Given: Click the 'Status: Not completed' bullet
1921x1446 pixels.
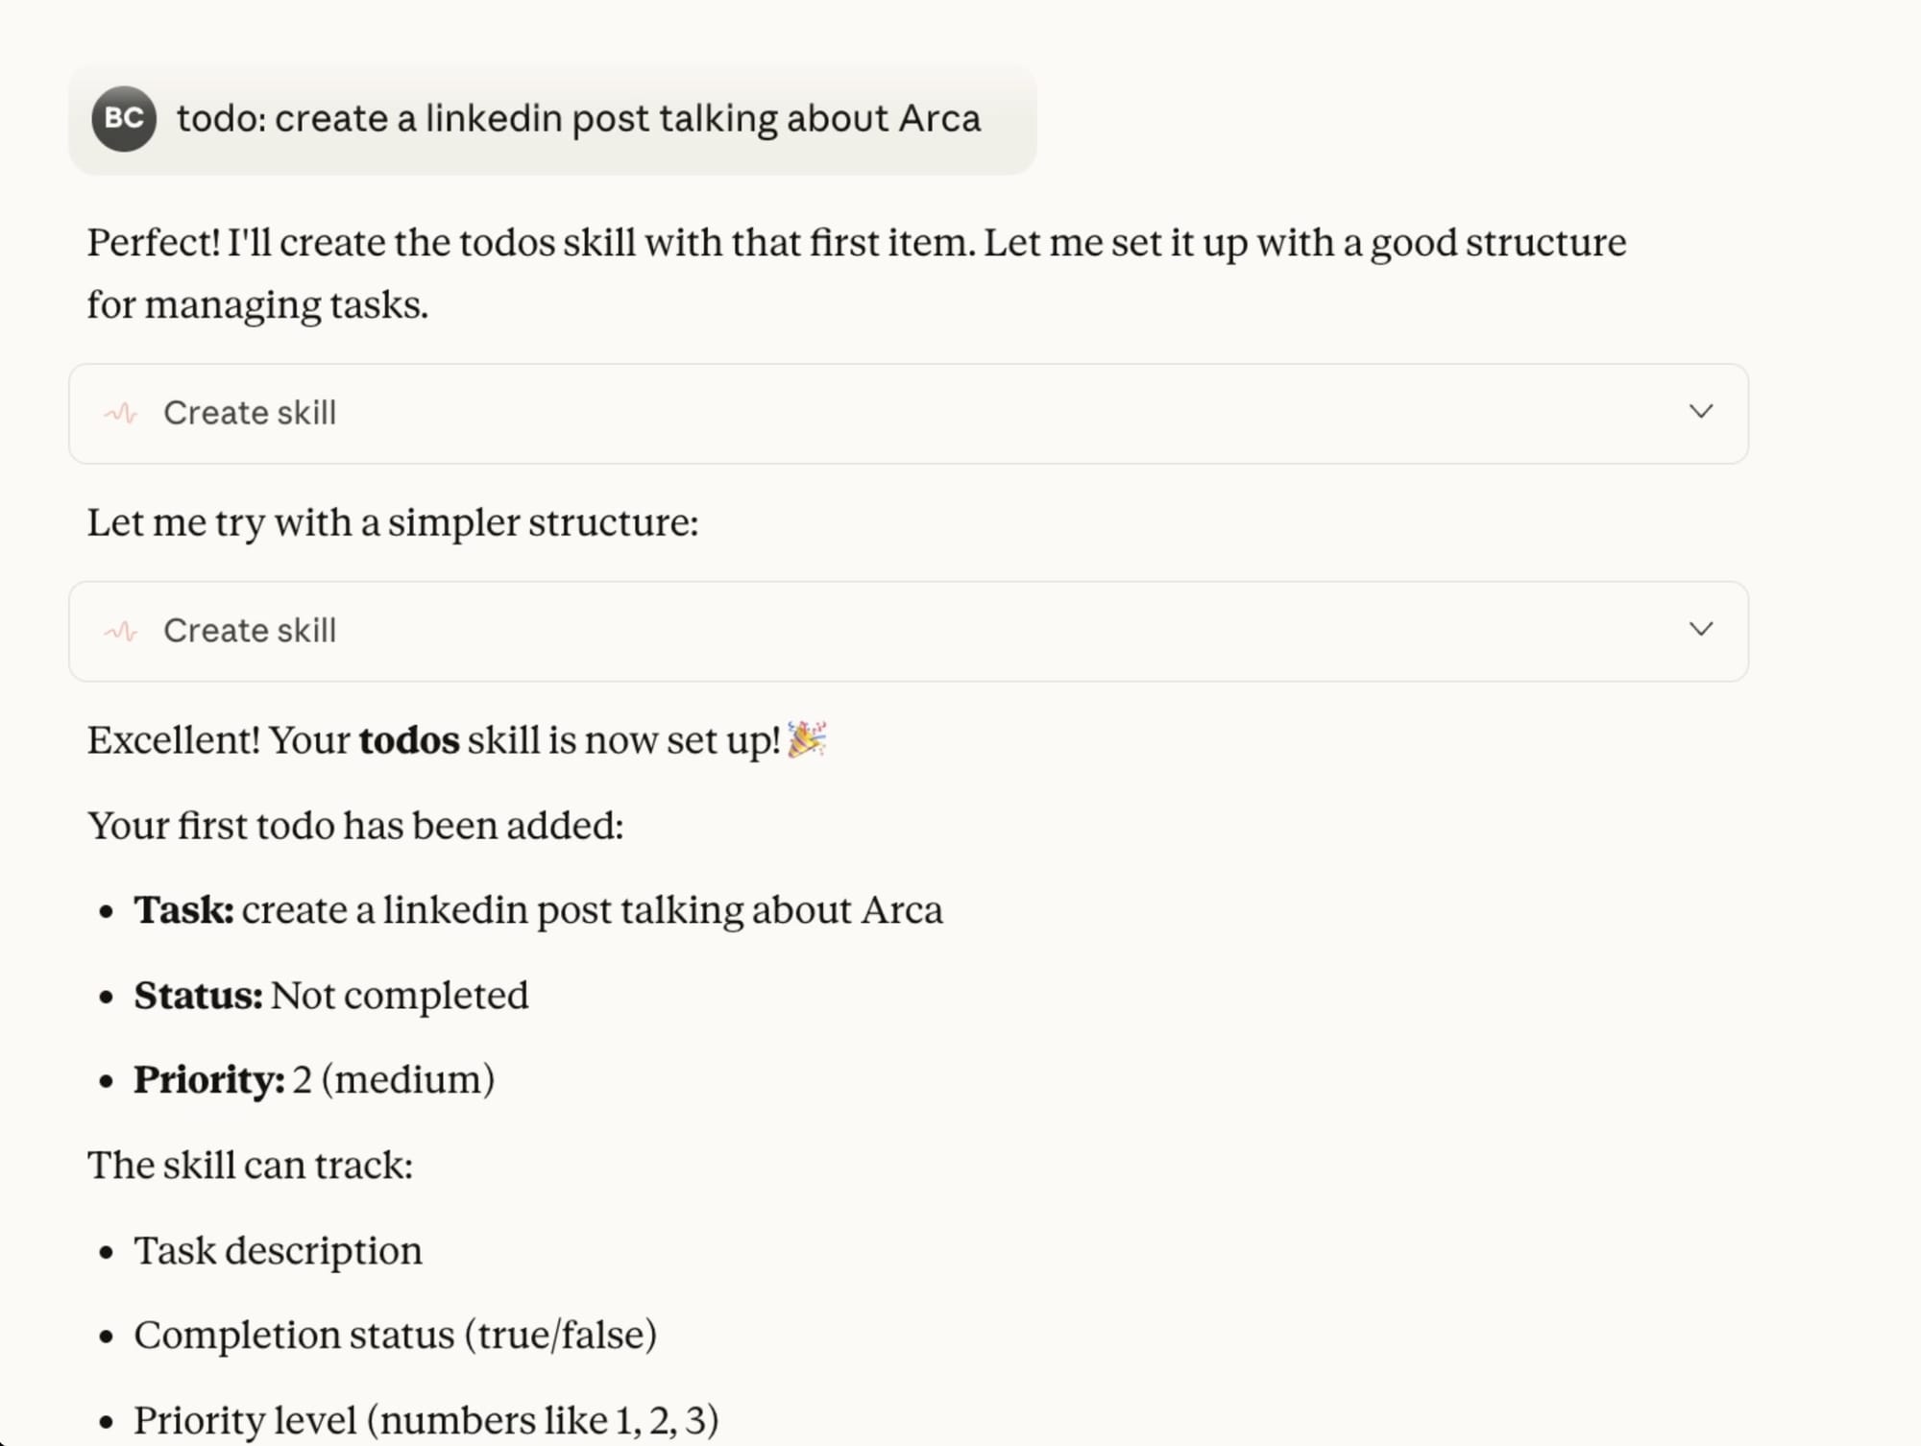Looking at the screenshot, I should point(331,996).
